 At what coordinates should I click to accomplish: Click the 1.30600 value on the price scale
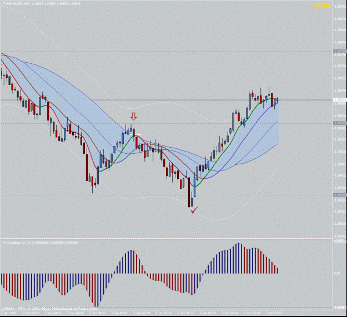click(340, 115)
